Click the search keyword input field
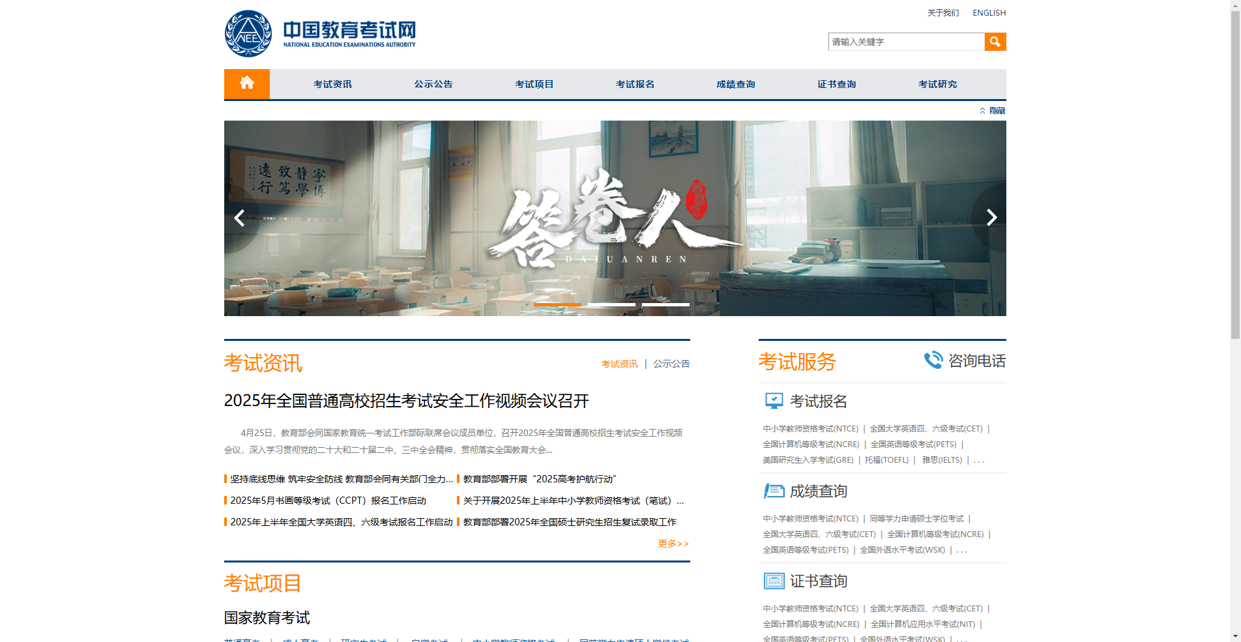Image resolution: width=1241 pixels, height=642 pixels. pyautogui.click(x=906, y=41)
